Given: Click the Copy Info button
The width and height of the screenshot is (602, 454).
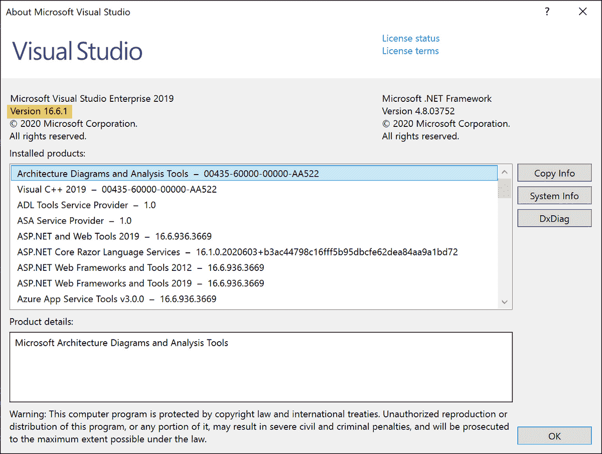Looking at the screenshot, I should tap(554, 173).
